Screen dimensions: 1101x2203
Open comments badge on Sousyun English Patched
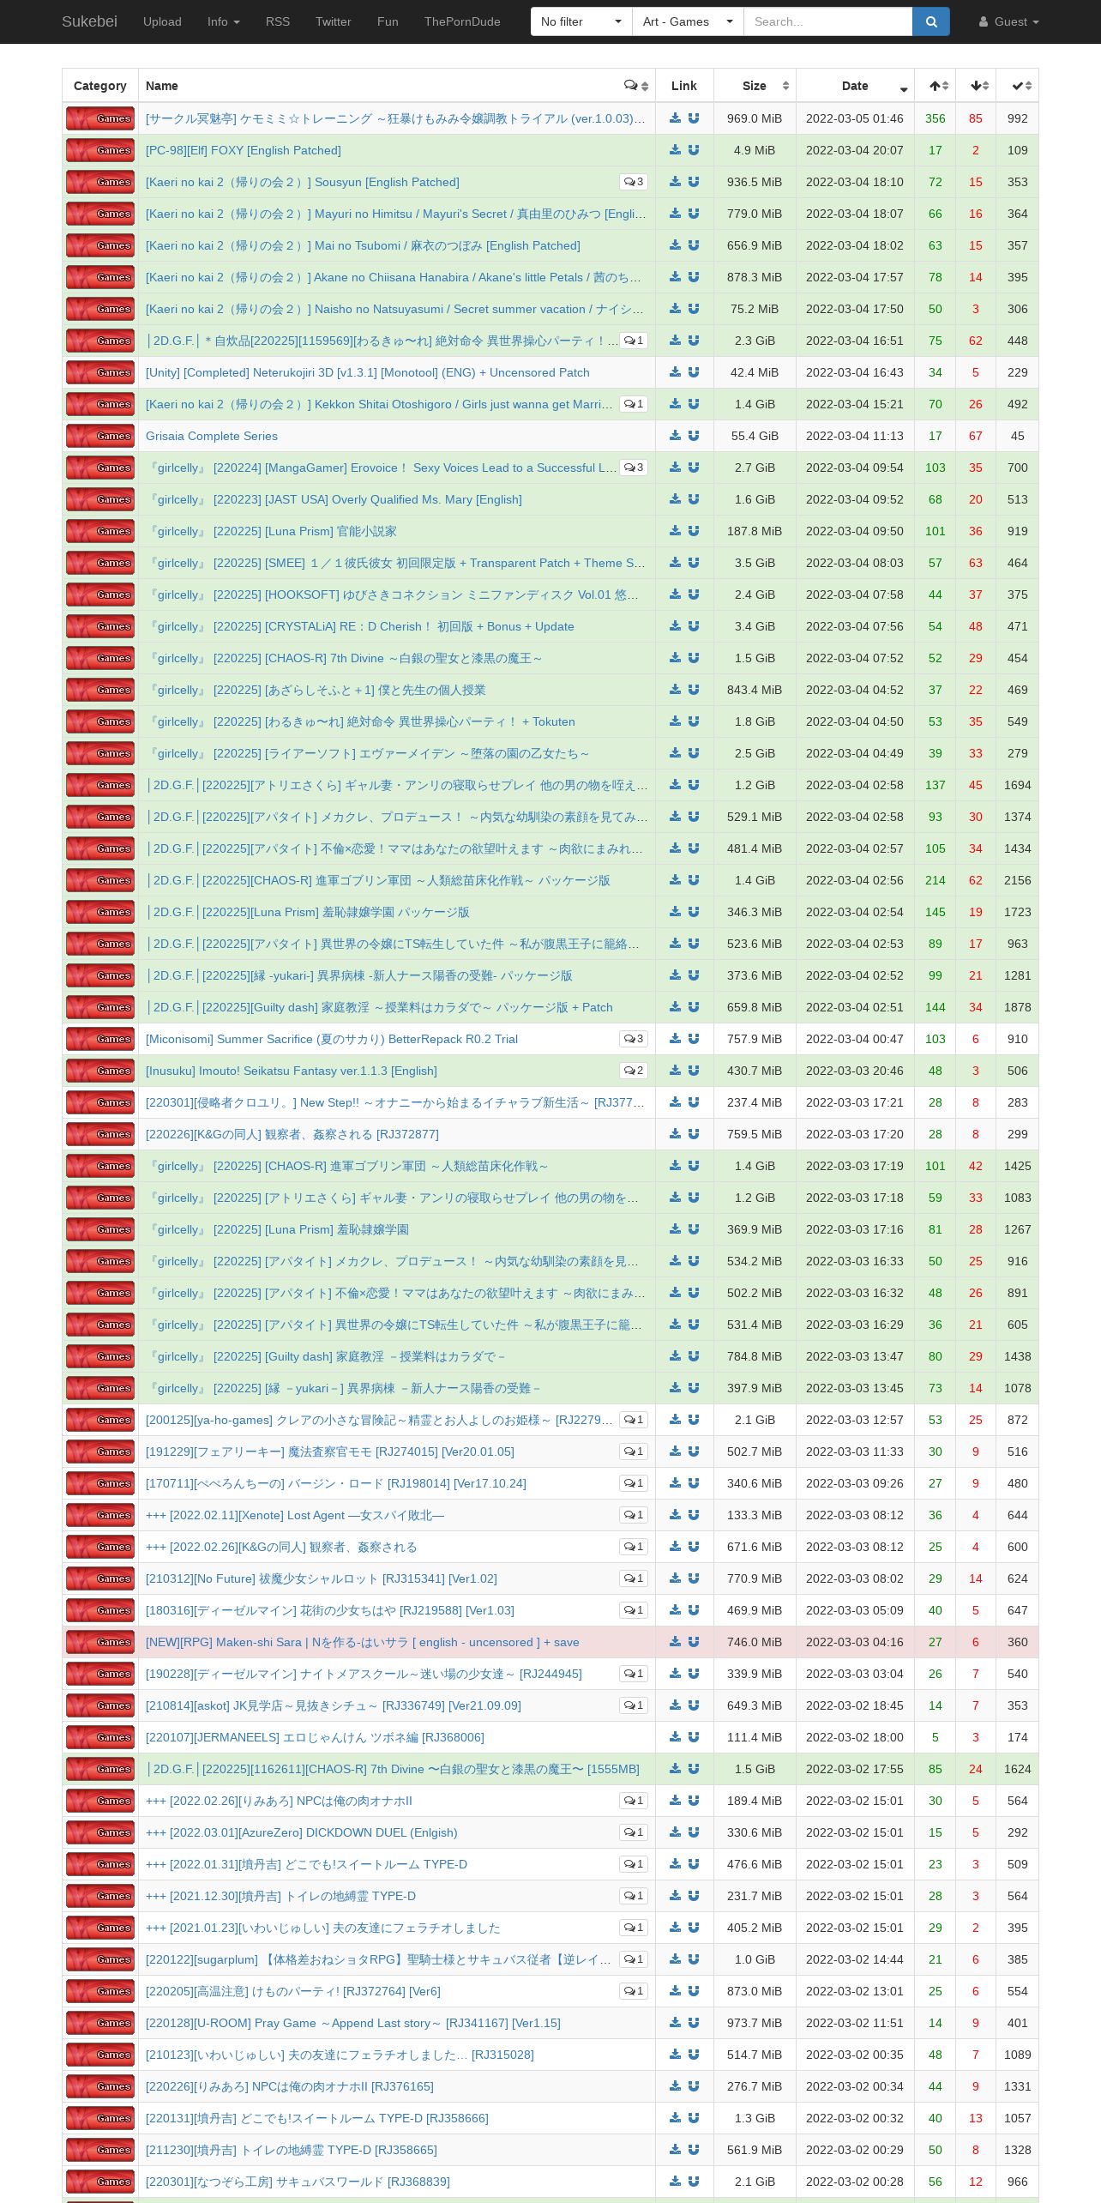(634, 182)
